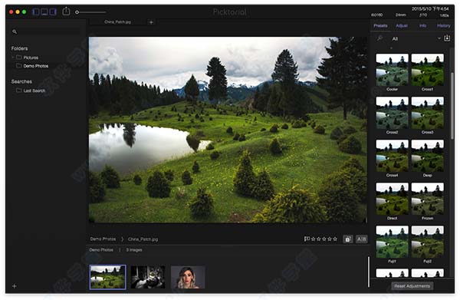Screen dimensions: 460x300
Task: Expand the Pictures folder disclosure arrow
Action: click(x=13, y=58)
